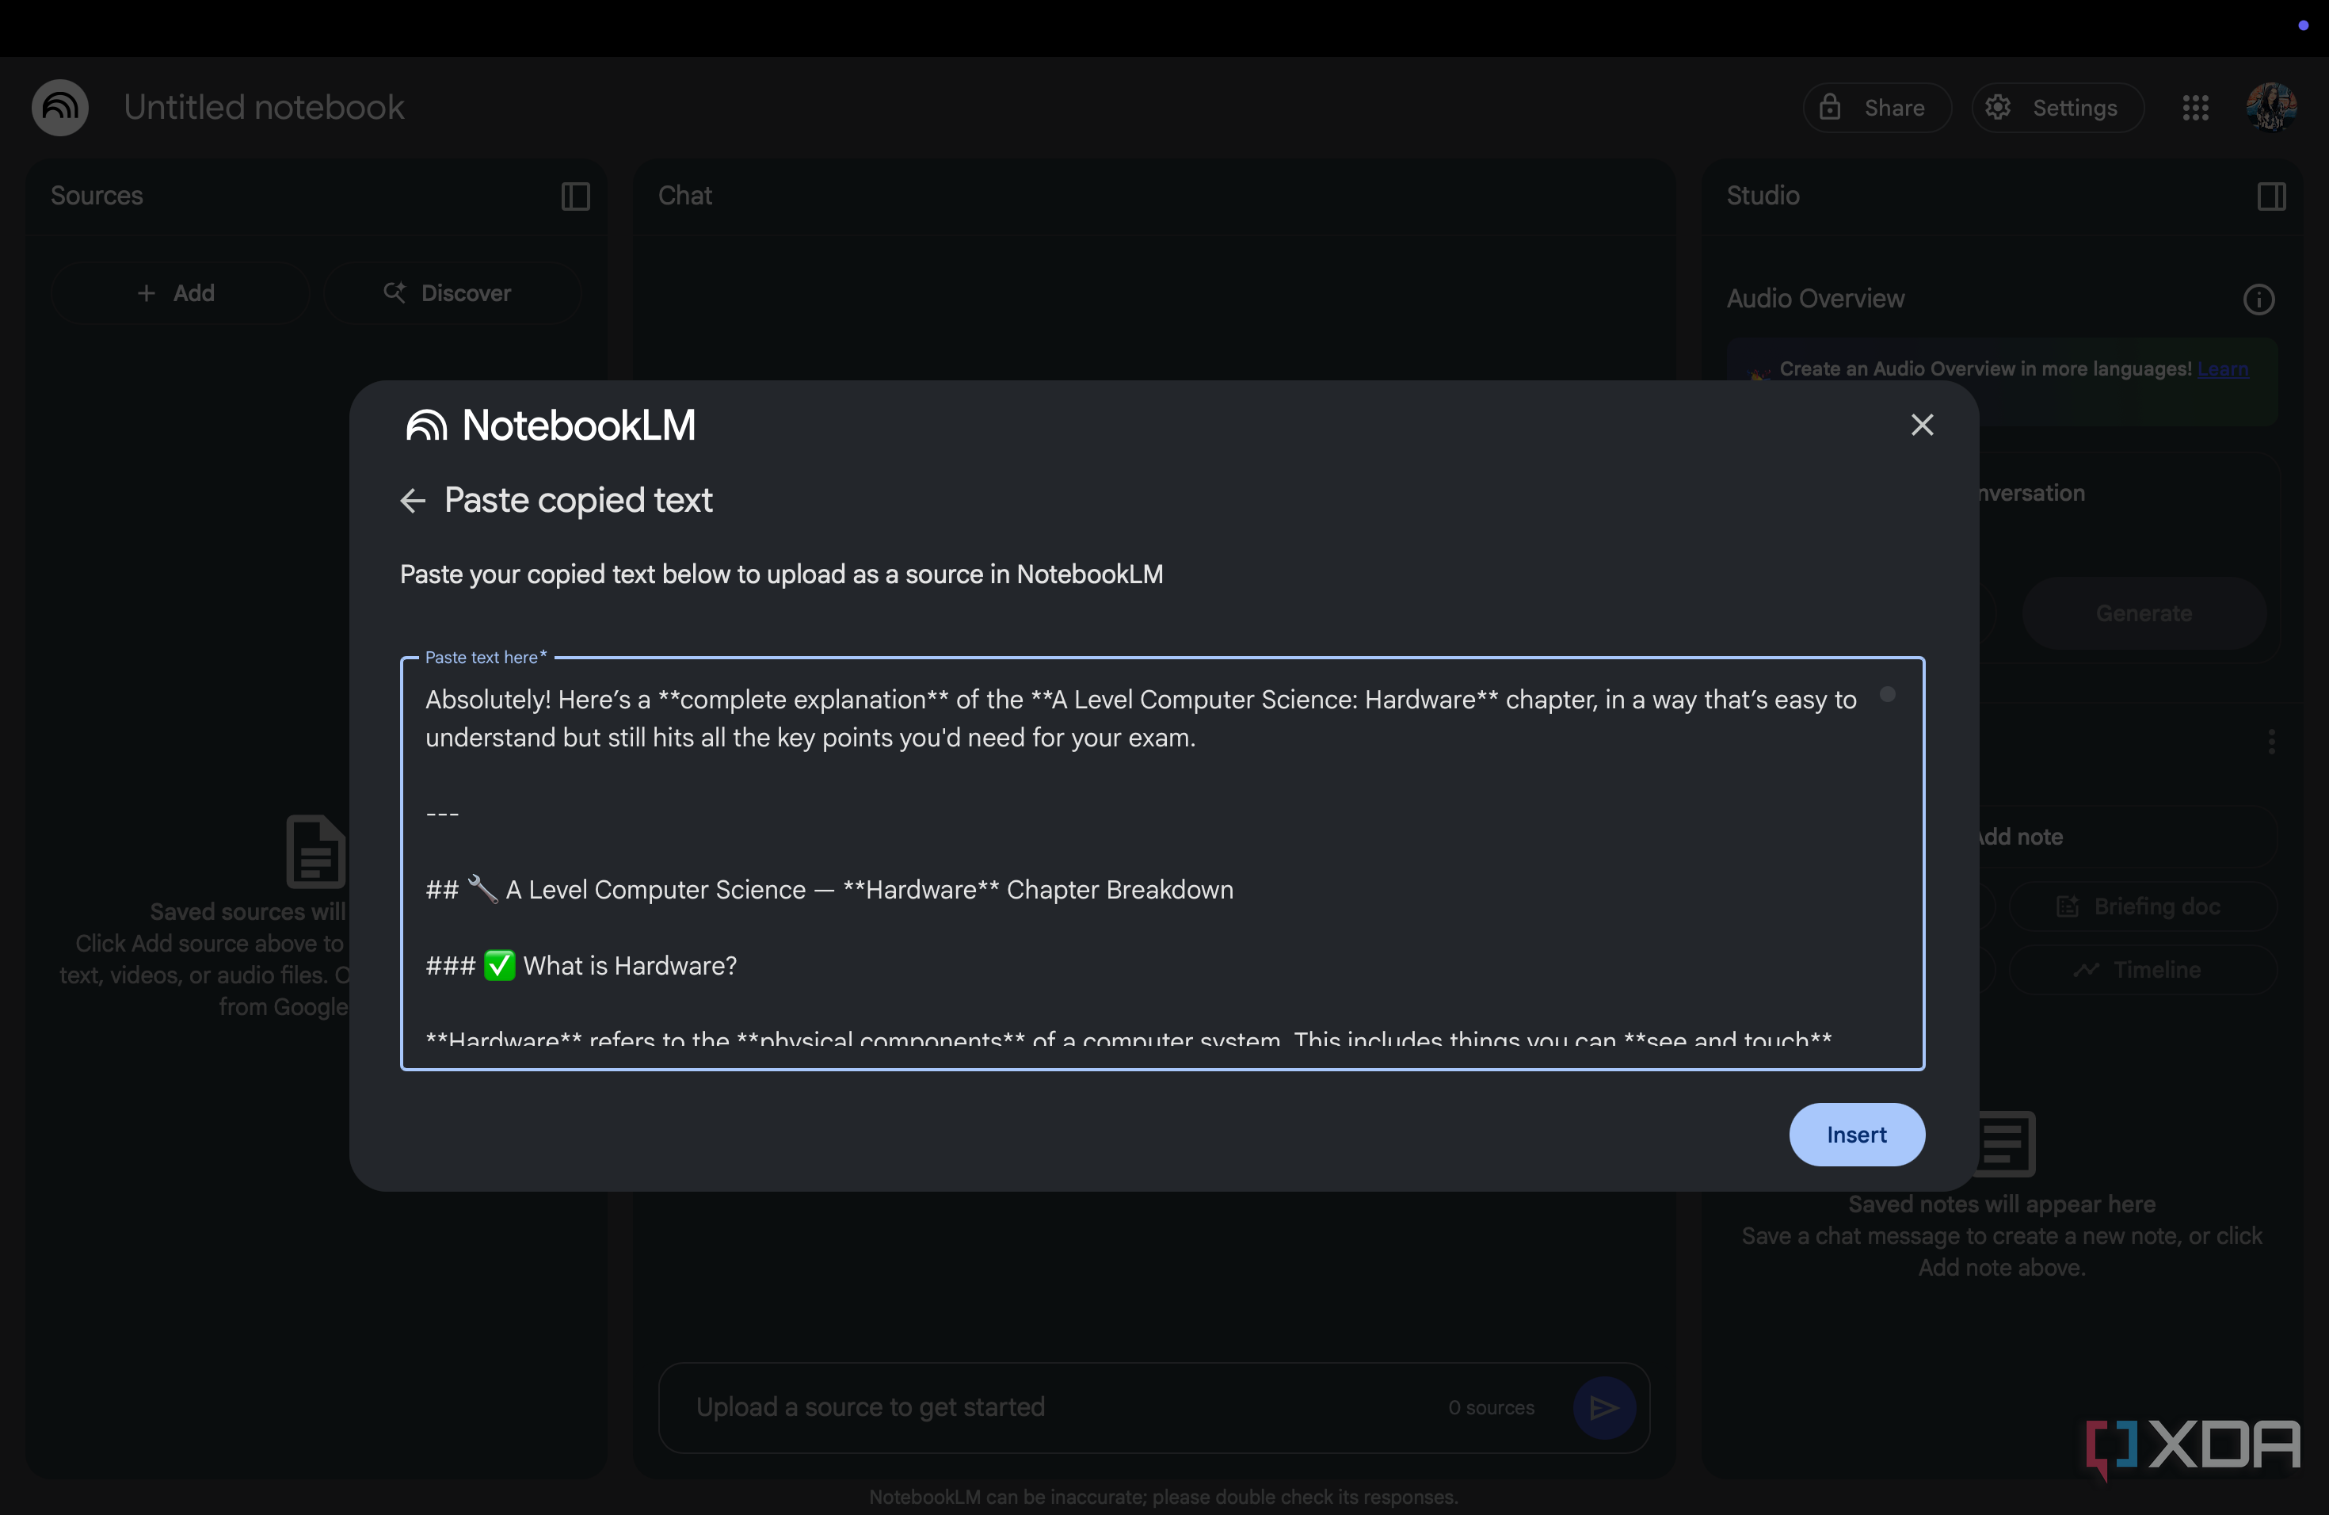The width and height of the screenshot is (2329, 1515).
Task: Create a Timeline
Action: 2141,970
